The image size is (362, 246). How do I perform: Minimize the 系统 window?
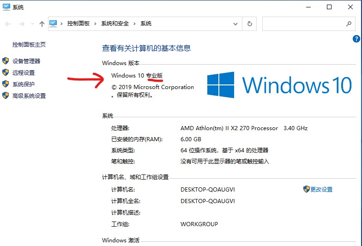click(x=308, y=7)
